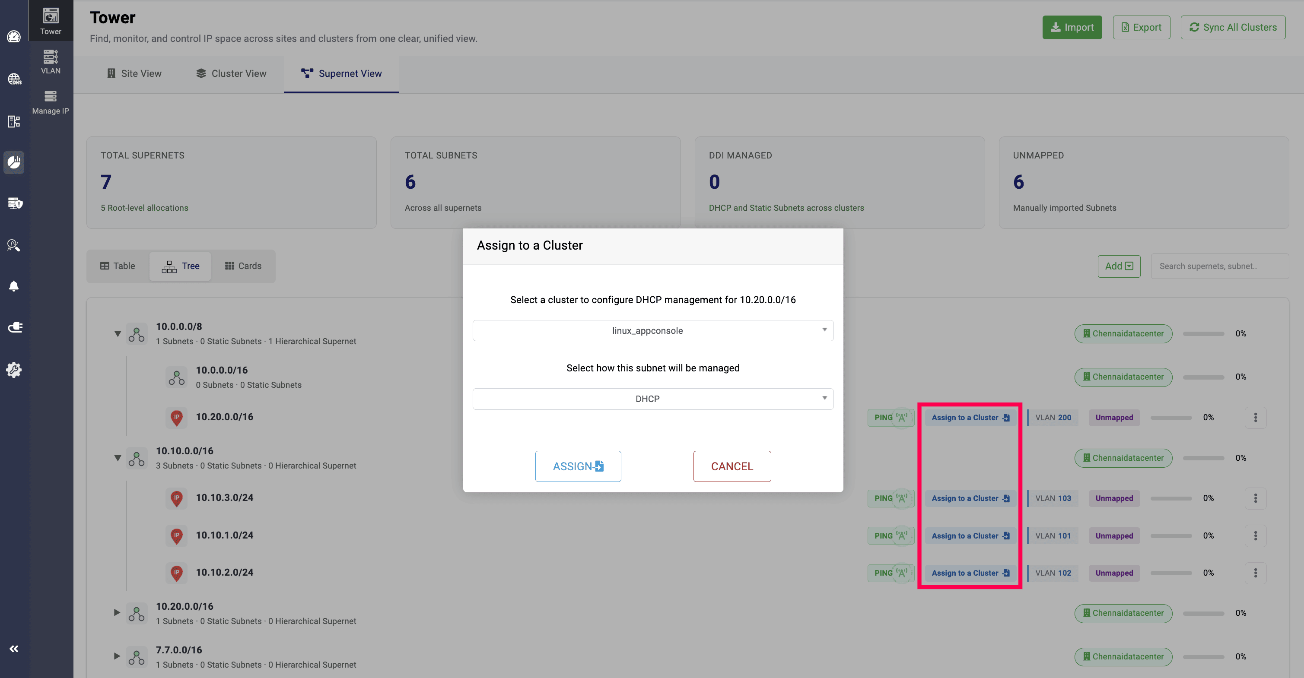
Task: Open the VLAN section icon
Action: click(x=50, y=61)
